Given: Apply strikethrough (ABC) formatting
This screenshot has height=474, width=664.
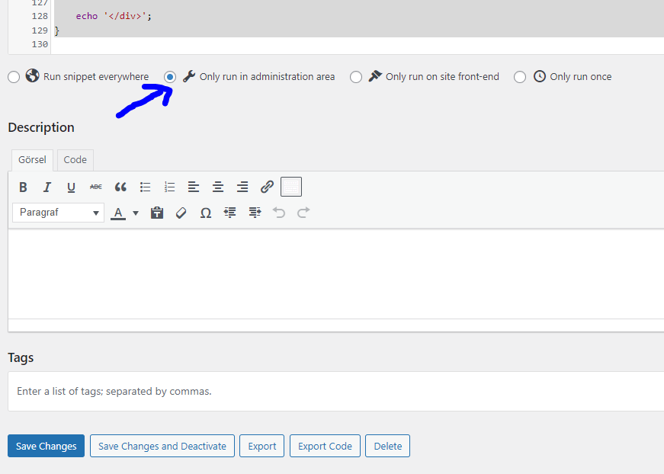Looking at the screenshot, I should click(x=96, y=187).
